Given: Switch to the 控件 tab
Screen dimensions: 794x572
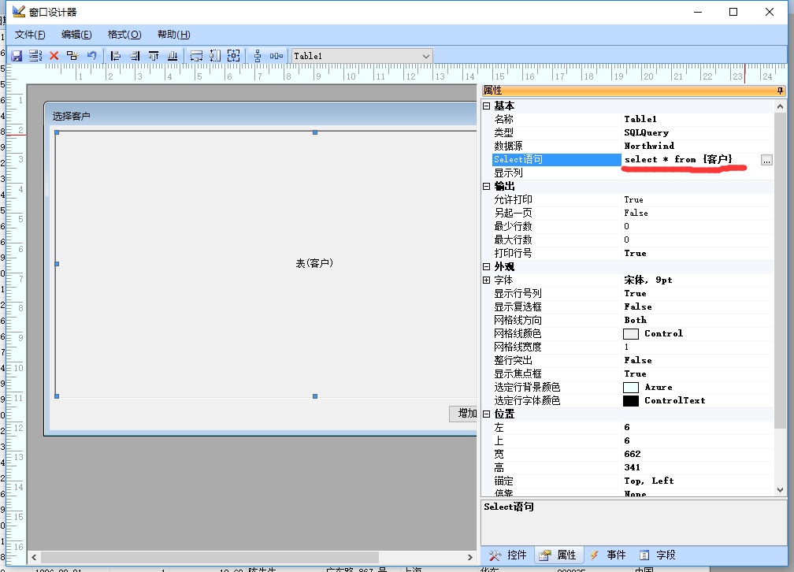Looking at the screenshot, I should (x=508, y=555).
